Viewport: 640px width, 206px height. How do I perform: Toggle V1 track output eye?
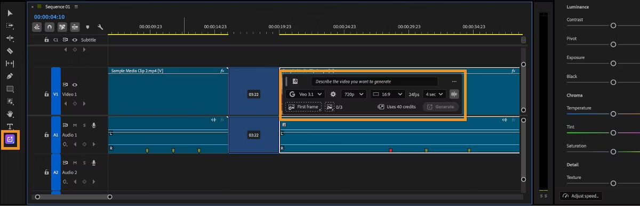click(x=75, y=84)
